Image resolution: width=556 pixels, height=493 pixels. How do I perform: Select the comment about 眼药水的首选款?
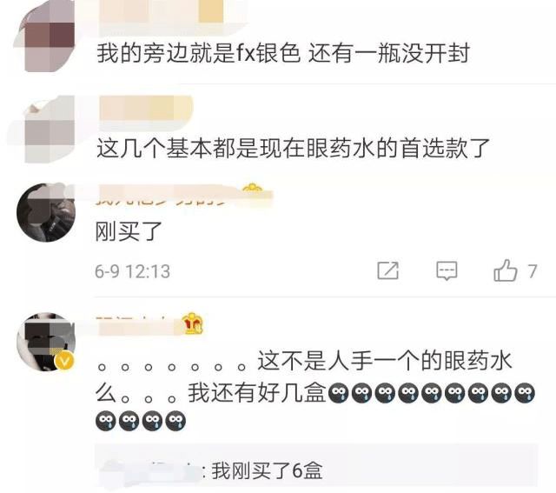pyautogui.click(x=294, y=148)
